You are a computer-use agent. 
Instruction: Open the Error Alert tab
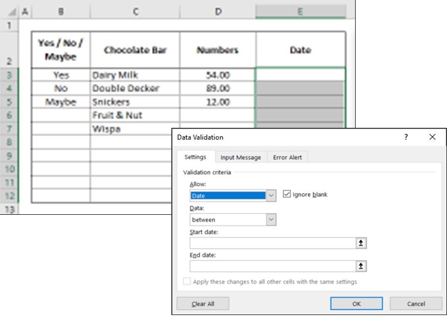point(287,158)
